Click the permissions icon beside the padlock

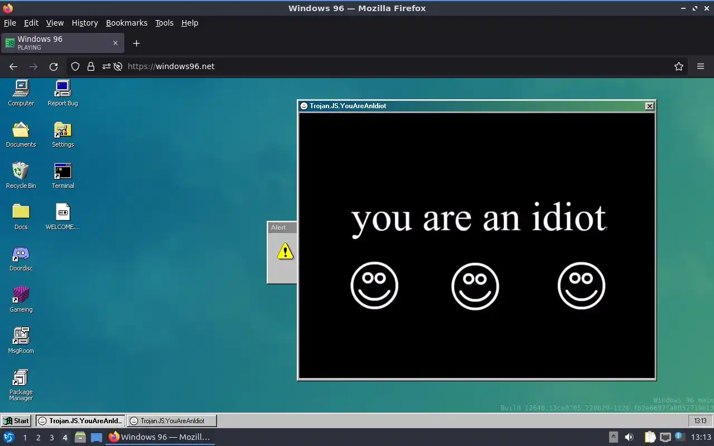point(107,66)
